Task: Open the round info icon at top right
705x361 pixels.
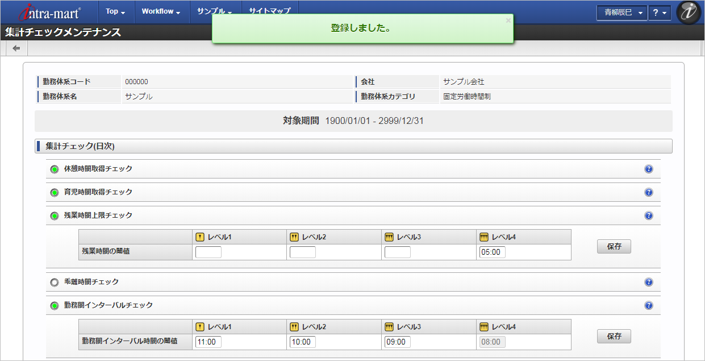Action: pos(689,13)
